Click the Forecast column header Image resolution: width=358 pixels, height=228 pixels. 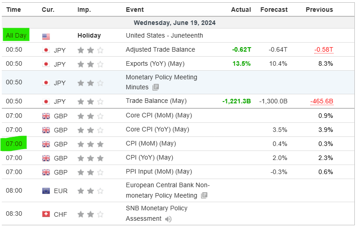(x=274, y=10)
